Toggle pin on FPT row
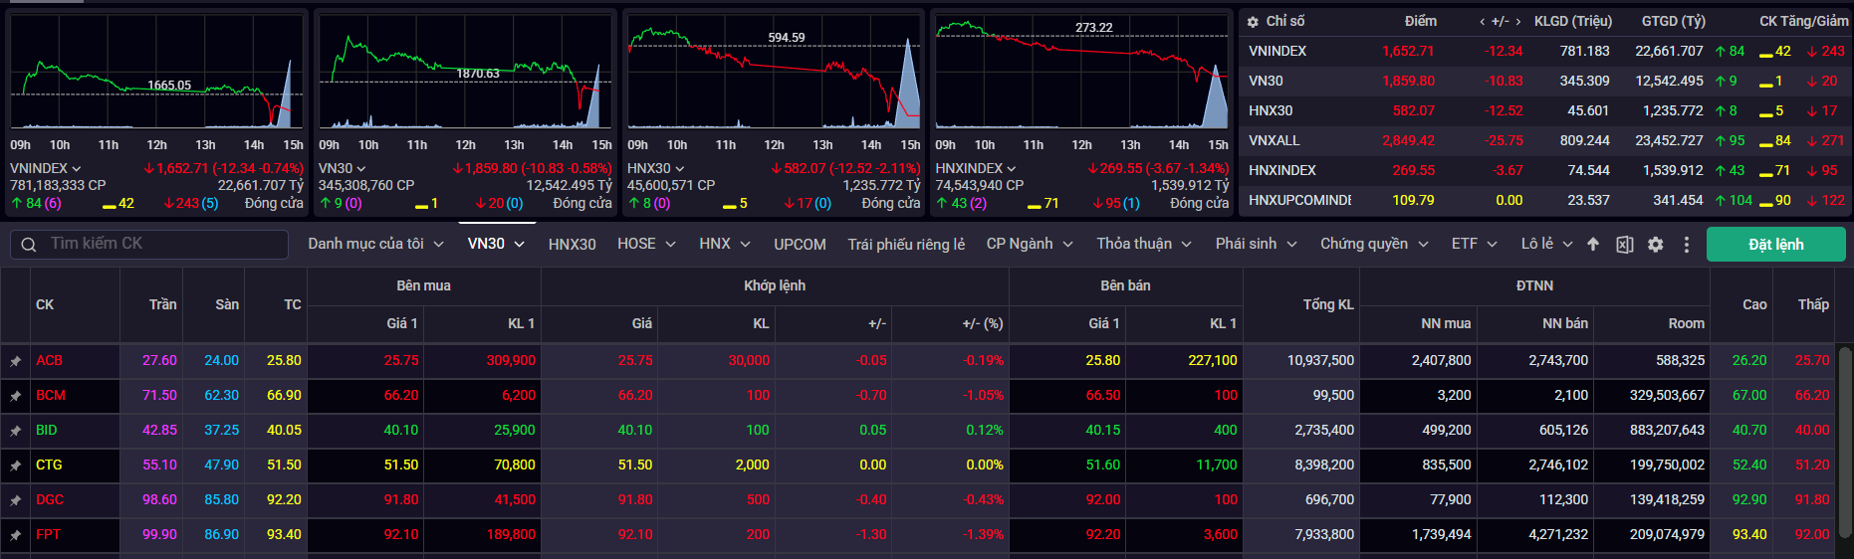 16,535
